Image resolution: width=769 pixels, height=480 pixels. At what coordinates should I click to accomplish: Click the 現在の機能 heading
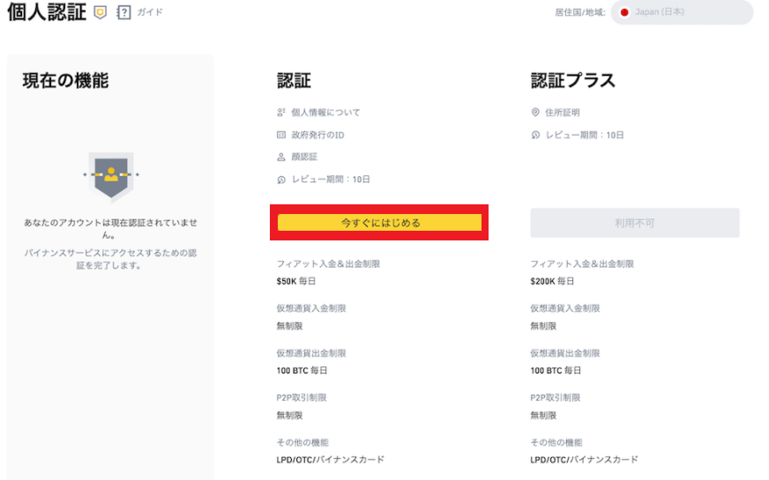(x=66, y=80)
